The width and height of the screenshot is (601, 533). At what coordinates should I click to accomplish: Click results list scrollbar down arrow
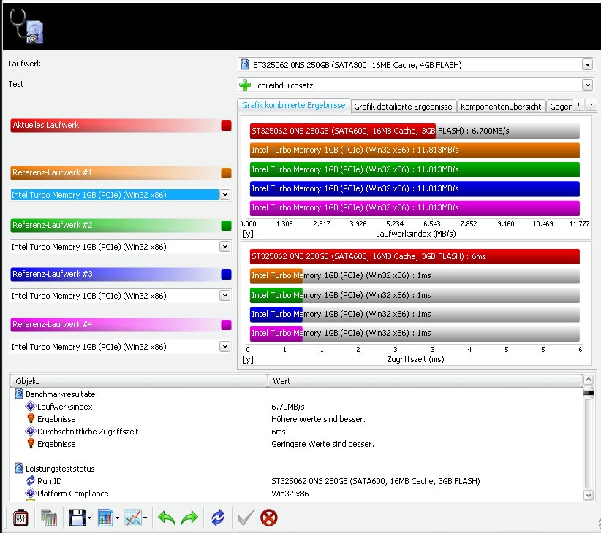tap(589, 495)
